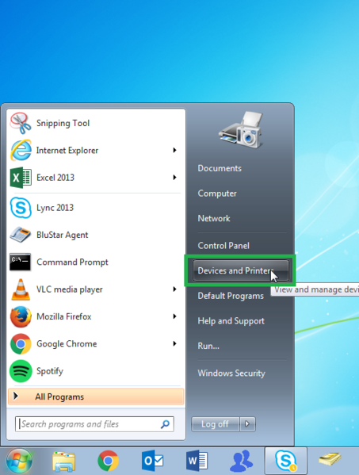The width and height of the screenshot is (359, 475).
Task: Open Windows Security
Action: (231, 373)
